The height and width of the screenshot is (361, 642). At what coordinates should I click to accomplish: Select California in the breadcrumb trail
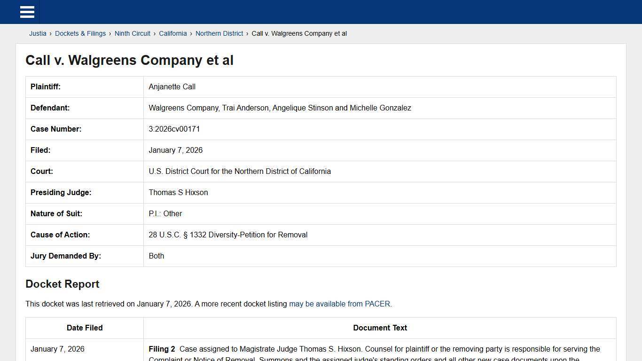173,33
